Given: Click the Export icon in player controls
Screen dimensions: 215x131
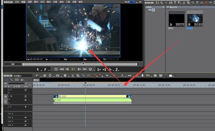Looking at the screenshot, I should (117, 70).
